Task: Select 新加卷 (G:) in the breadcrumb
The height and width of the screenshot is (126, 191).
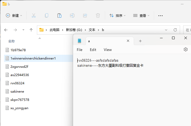Action: (x=74, y=30)
